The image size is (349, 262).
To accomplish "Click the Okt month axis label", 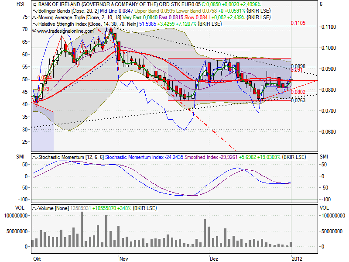I will (x=37, y=259).
